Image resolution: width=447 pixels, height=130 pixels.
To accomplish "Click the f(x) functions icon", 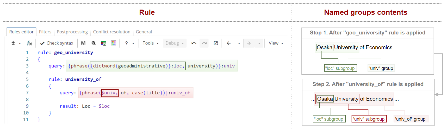I will tap(29, 43).
